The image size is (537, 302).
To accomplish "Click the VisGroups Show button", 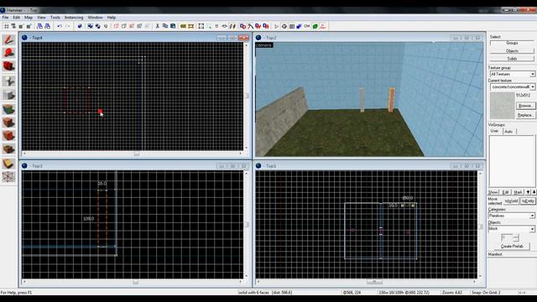I will click(493, 192).
